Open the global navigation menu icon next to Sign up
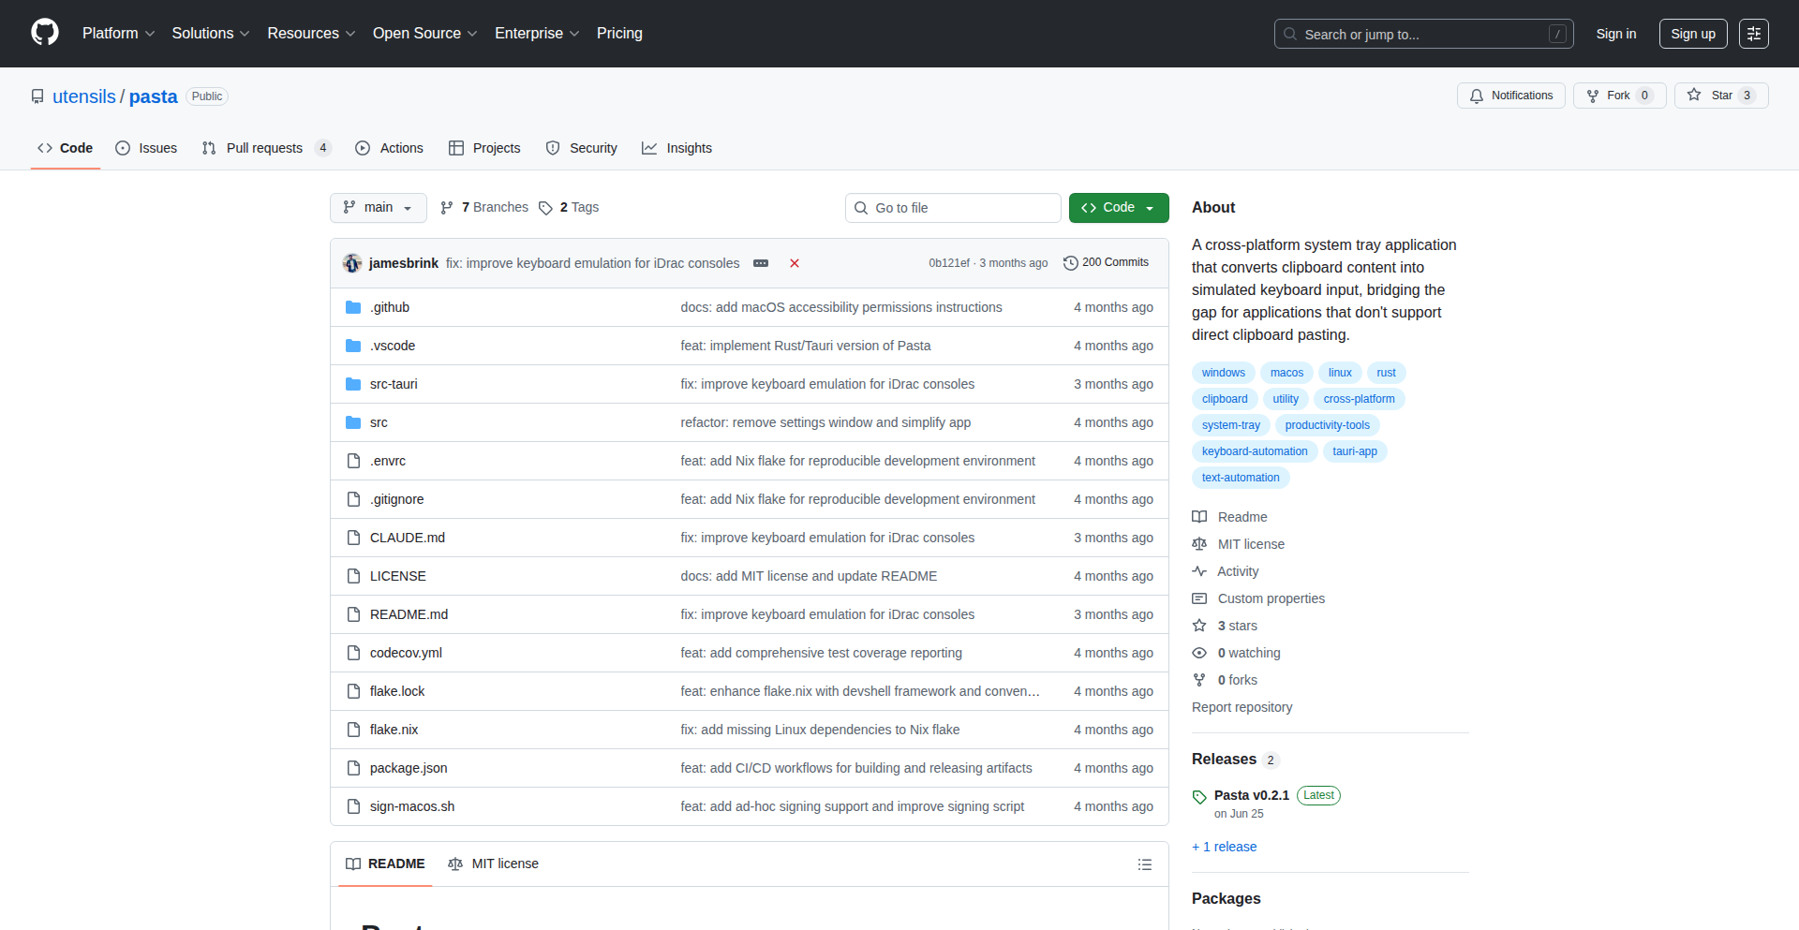The height and width of the screenshot is (930, 1799). pos(1753,34)
